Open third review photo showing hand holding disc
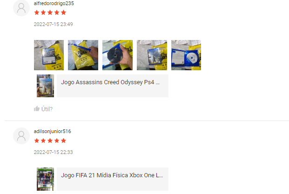The height and width of the screenshot is (194, 289). pos(117,55)
